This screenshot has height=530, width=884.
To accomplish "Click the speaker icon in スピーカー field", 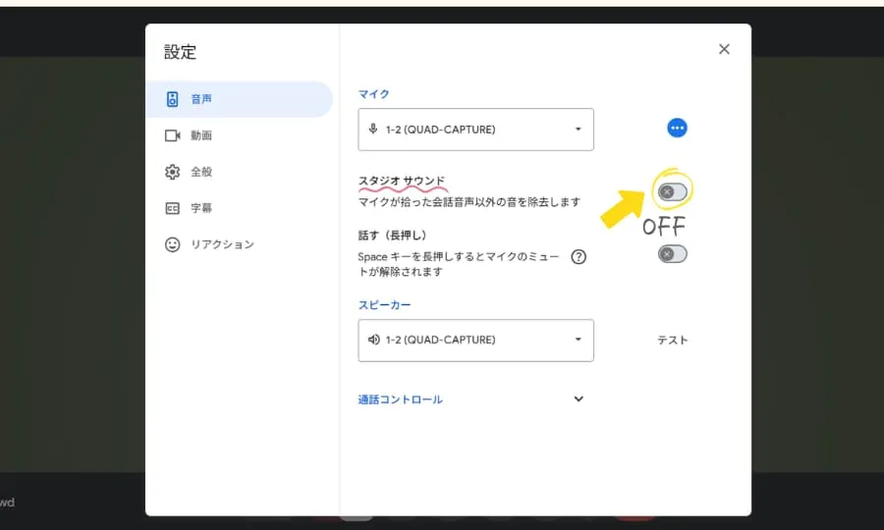I will (x=373, y=341).
